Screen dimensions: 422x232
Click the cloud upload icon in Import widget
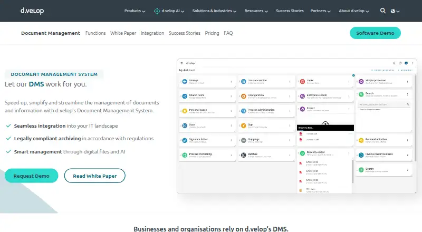click(325, 123)
